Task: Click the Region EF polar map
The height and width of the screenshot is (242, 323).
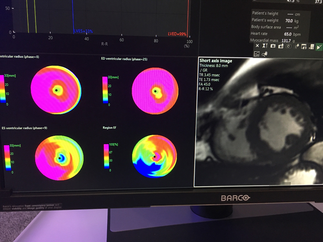Action: pos(155,156)
